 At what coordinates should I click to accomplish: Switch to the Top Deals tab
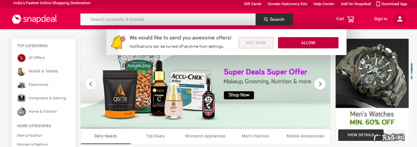155,136
